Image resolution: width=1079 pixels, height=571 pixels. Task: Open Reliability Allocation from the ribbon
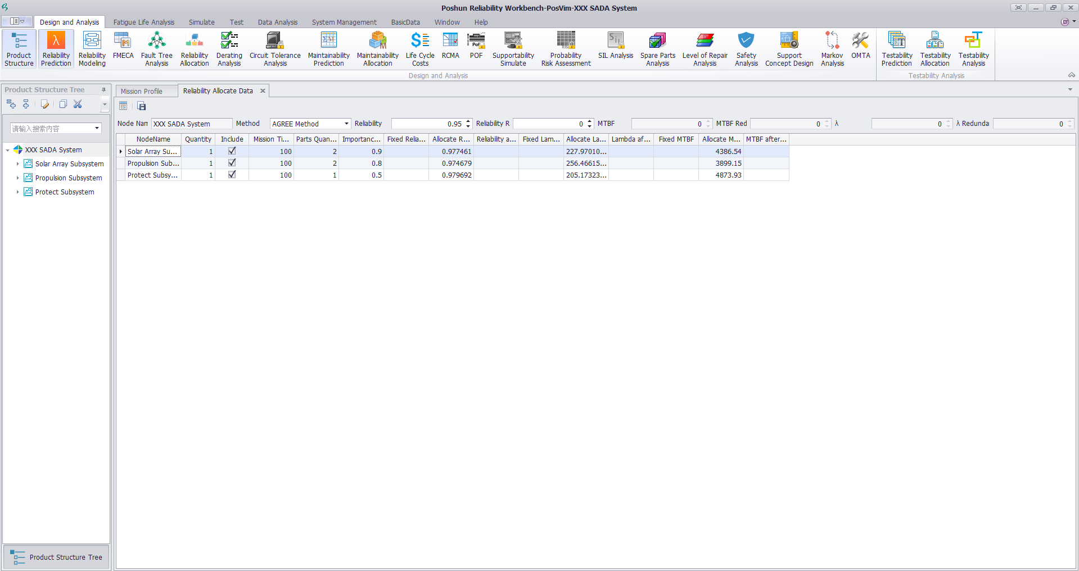195,48
